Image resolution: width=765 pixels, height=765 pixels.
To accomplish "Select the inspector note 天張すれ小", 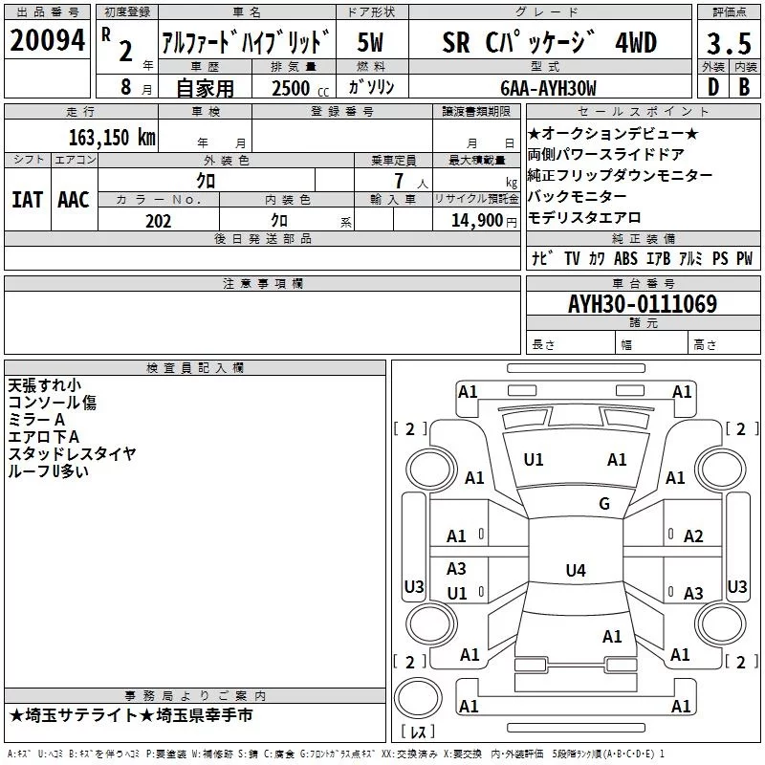I will coord(44,385).
